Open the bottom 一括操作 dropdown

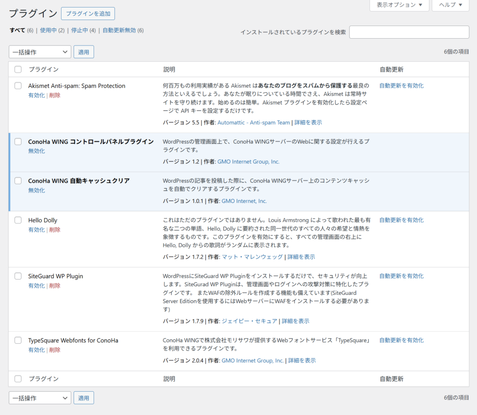point(40,398)
